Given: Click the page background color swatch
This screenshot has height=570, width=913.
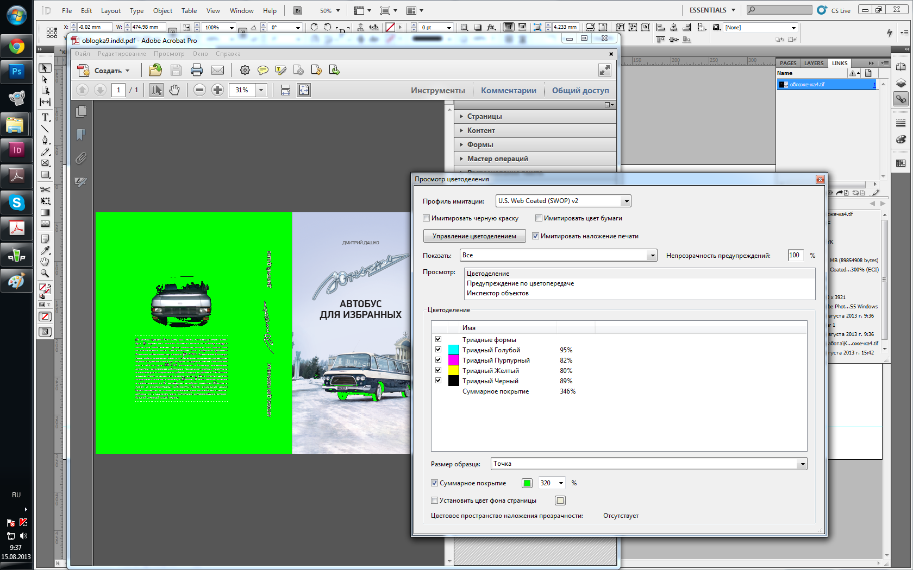Looking at the screenshot, I should coord(560,501).
